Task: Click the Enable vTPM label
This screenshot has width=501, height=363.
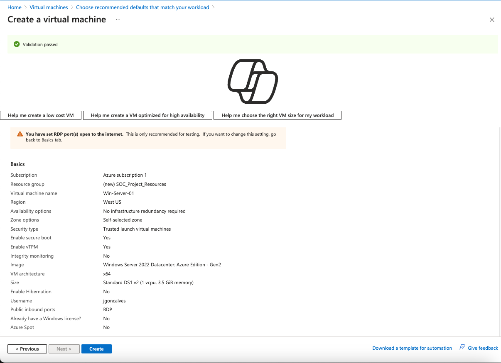Action: click(x=24, y=247)
